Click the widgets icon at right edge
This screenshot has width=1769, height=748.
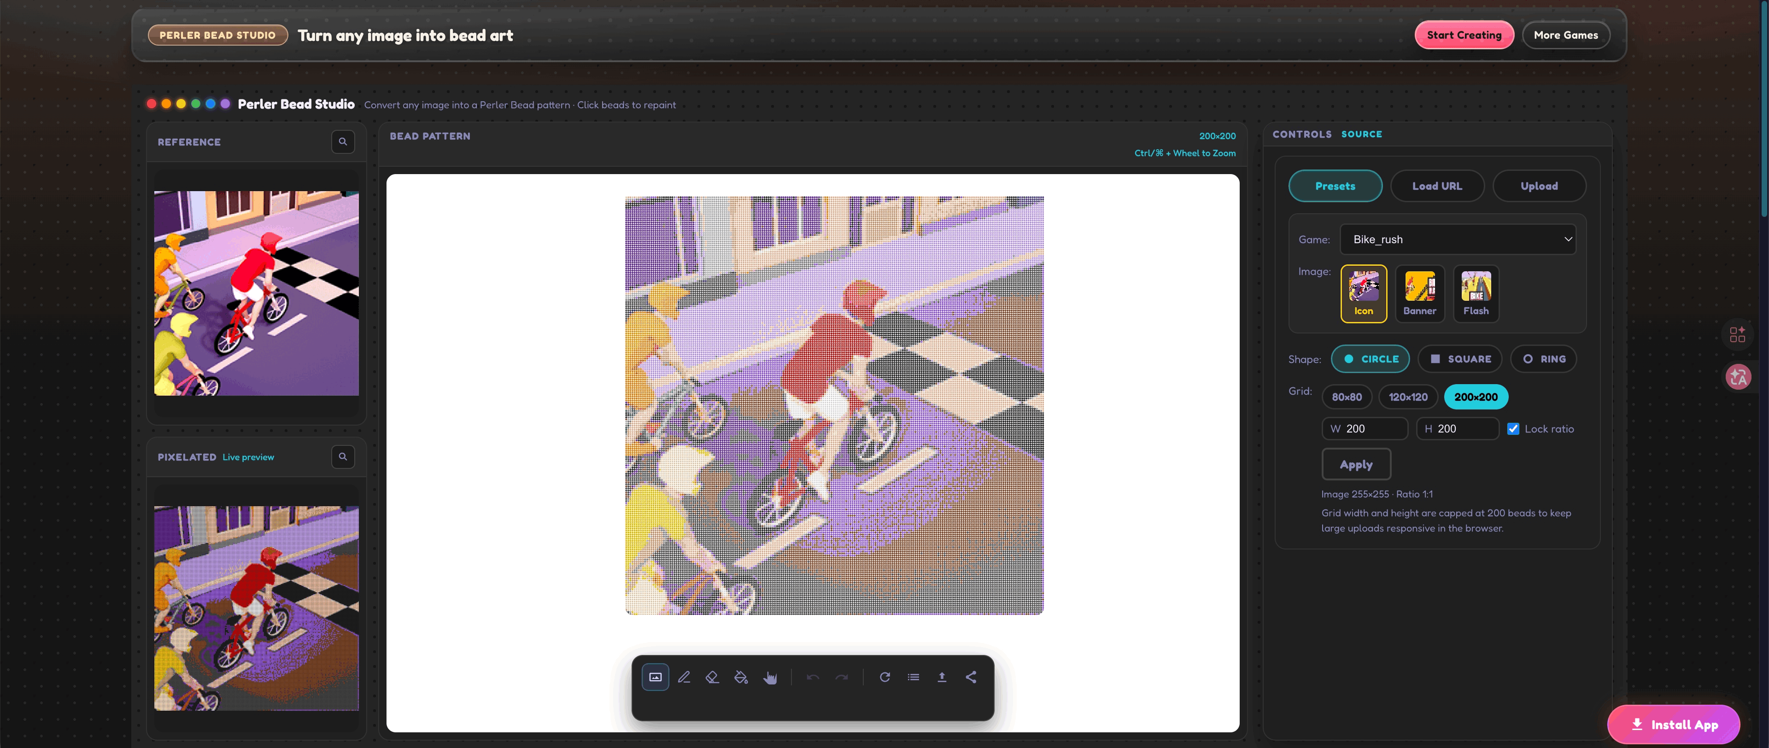tap(1737, 334)
